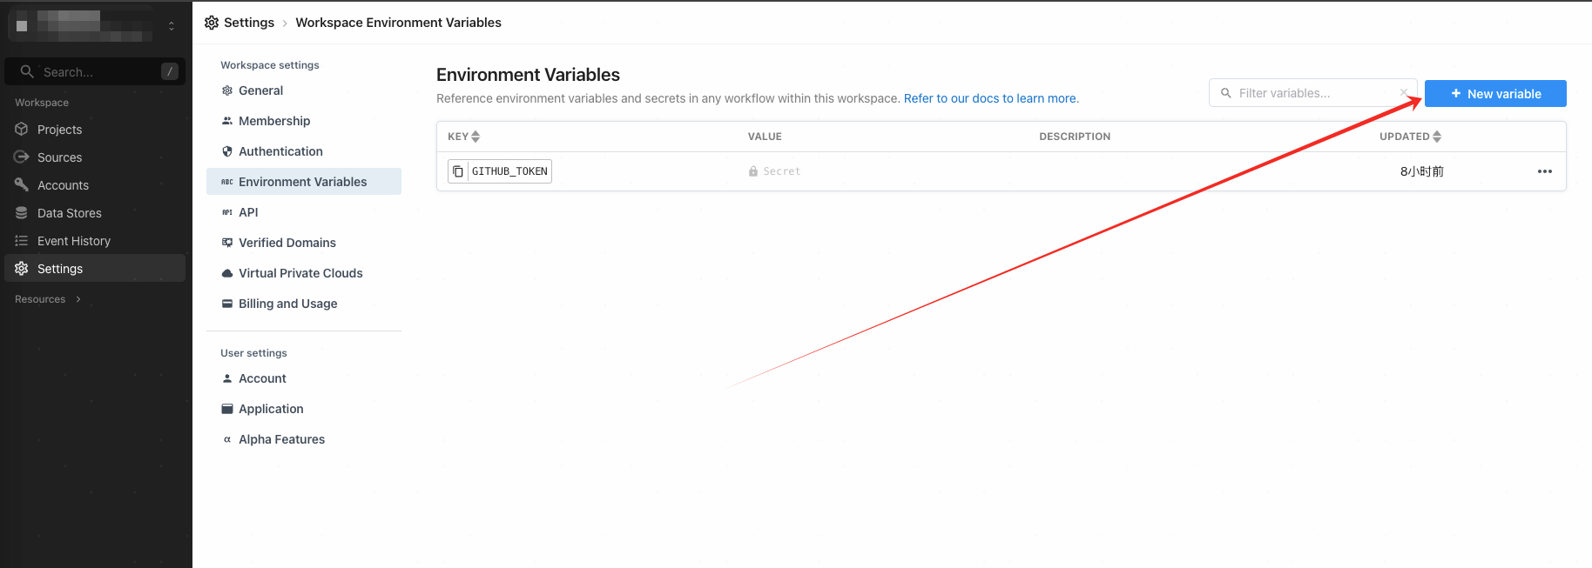
Task: Create a New variable
Action: click(1495, 94)
